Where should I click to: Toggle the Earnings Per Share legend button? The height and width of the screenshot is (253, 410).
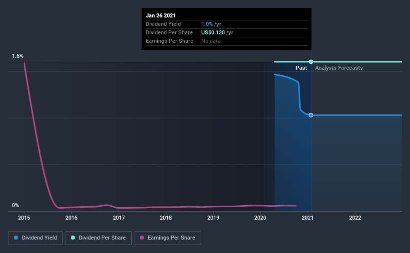click(167, 238)
